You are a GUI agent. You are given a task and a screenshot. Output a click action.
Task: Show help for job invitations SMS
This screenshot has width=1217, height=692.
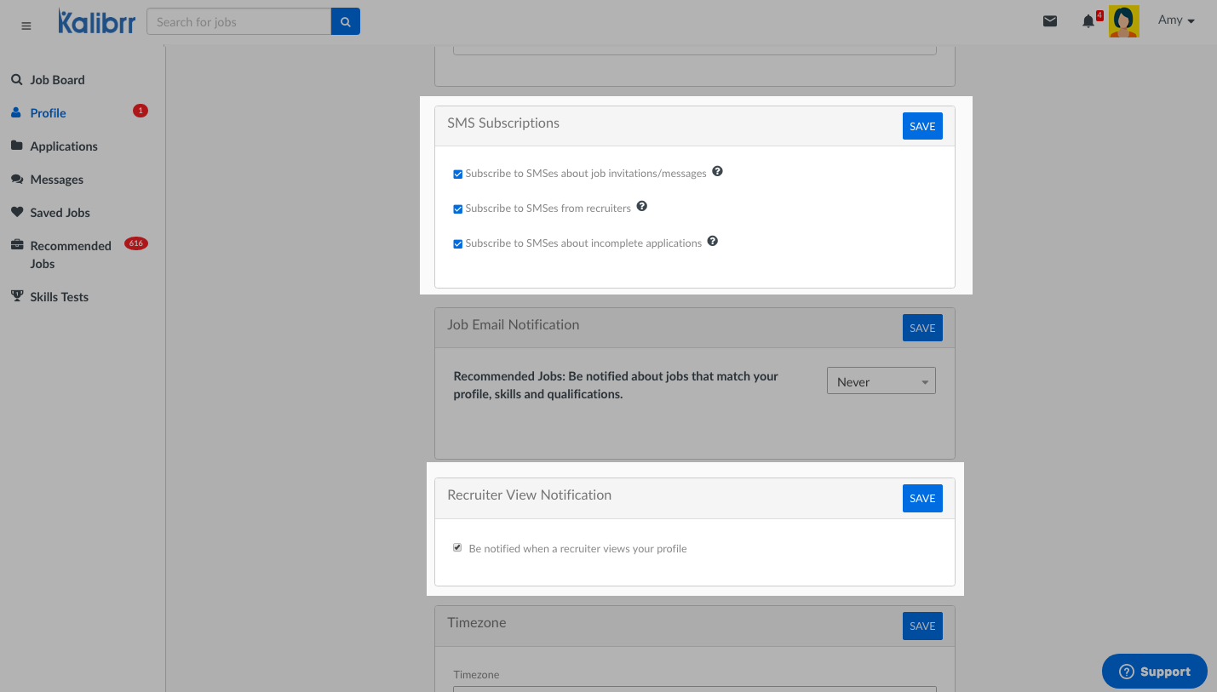(x=717, y=172)
